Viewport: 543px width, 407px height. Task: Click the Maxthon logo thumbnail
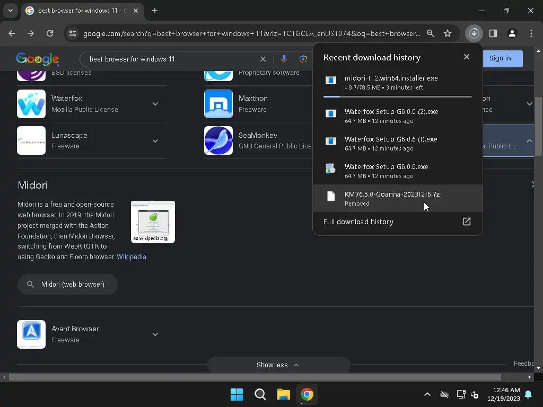218,104
